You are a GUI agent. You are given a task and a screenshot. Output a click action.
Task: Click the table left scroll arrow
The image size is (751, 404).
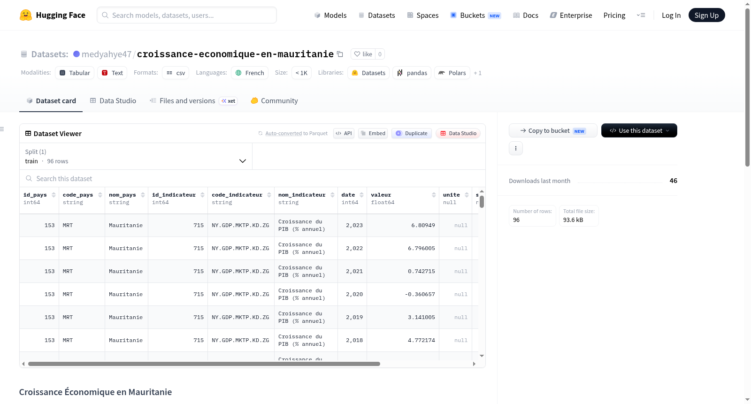pos(23,364)
